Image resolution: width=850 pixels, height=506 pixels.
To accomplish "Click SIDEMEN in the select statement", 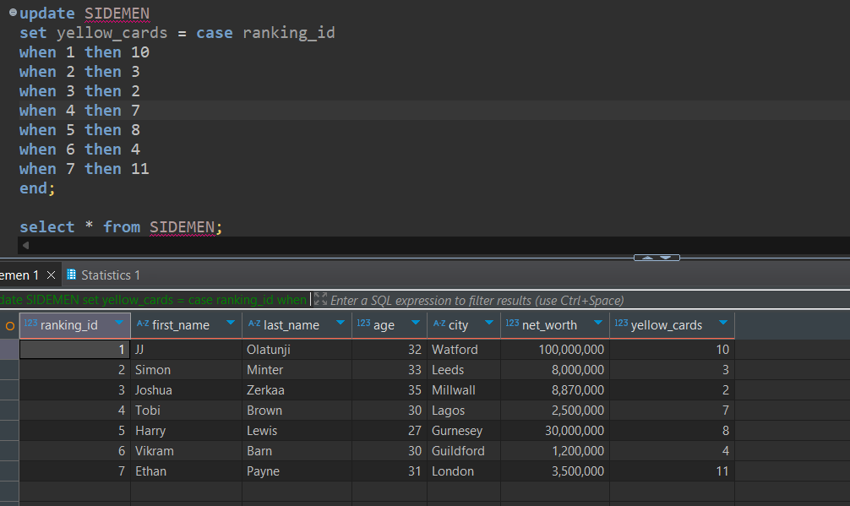I will 183,227.
